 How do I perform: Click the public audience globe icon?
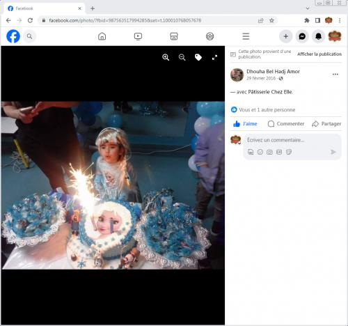280,78
